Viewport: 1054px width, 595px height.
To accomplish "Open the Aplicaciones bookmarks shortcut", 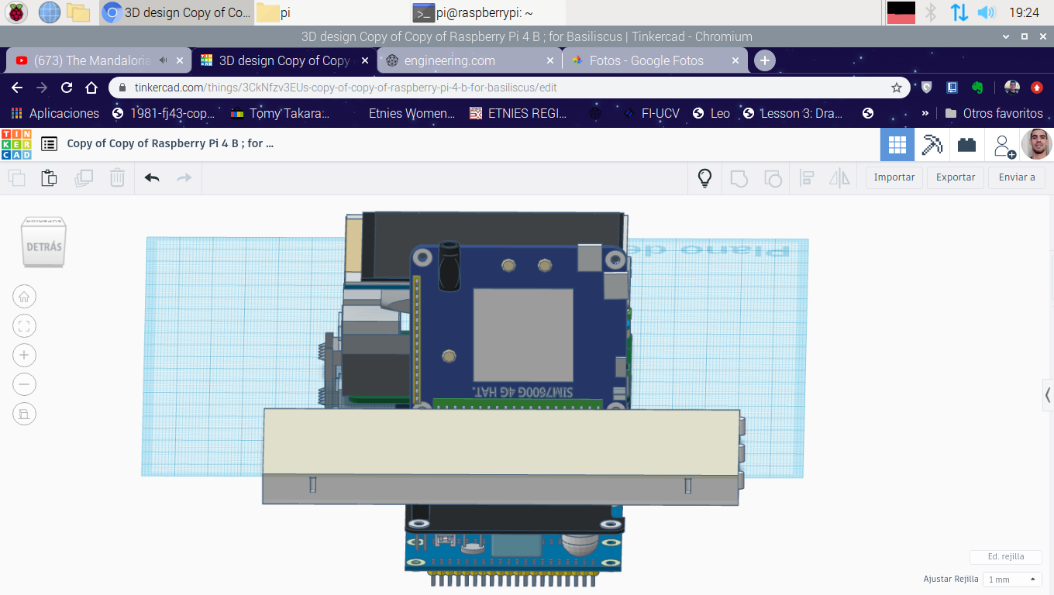I will (x=55, y=113).
